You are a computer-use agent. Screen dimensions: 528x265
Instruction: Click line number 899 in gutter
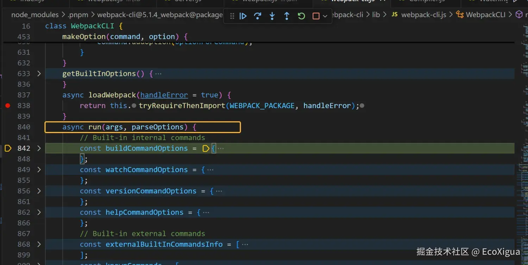pos(24,255)
